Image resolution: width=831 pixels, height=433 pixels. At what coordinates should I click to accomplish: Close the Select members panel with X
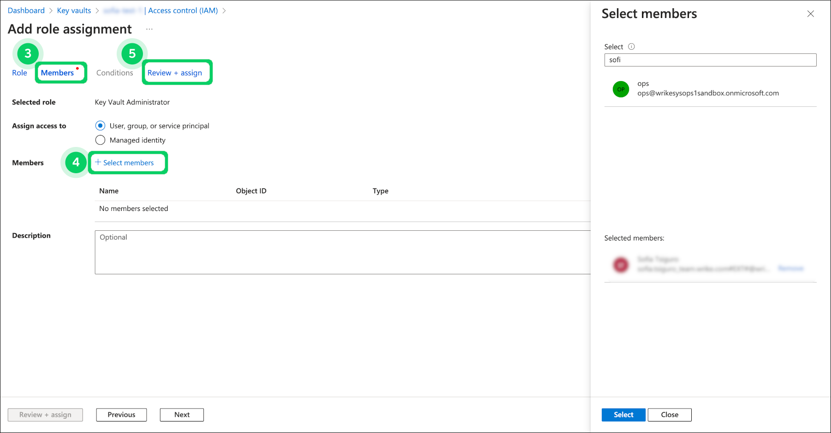tap(810, 14)
